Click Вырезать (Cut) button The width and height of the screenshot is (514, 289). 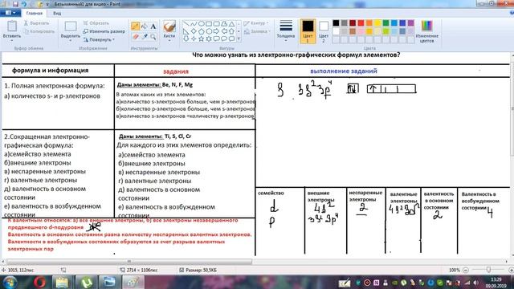coord(36,23)
